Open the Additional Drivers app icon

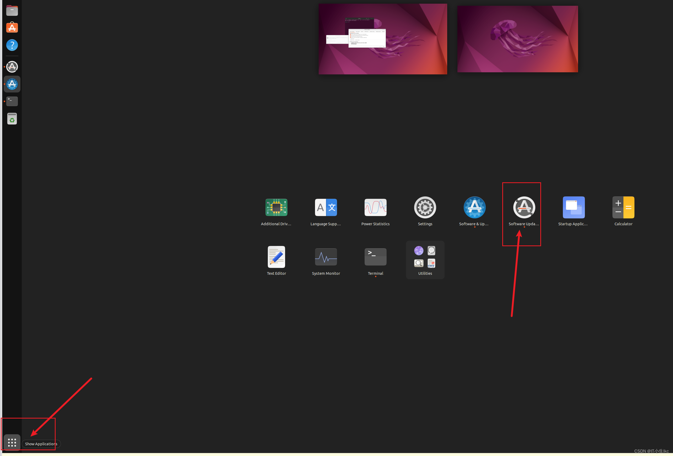[276, 208]
